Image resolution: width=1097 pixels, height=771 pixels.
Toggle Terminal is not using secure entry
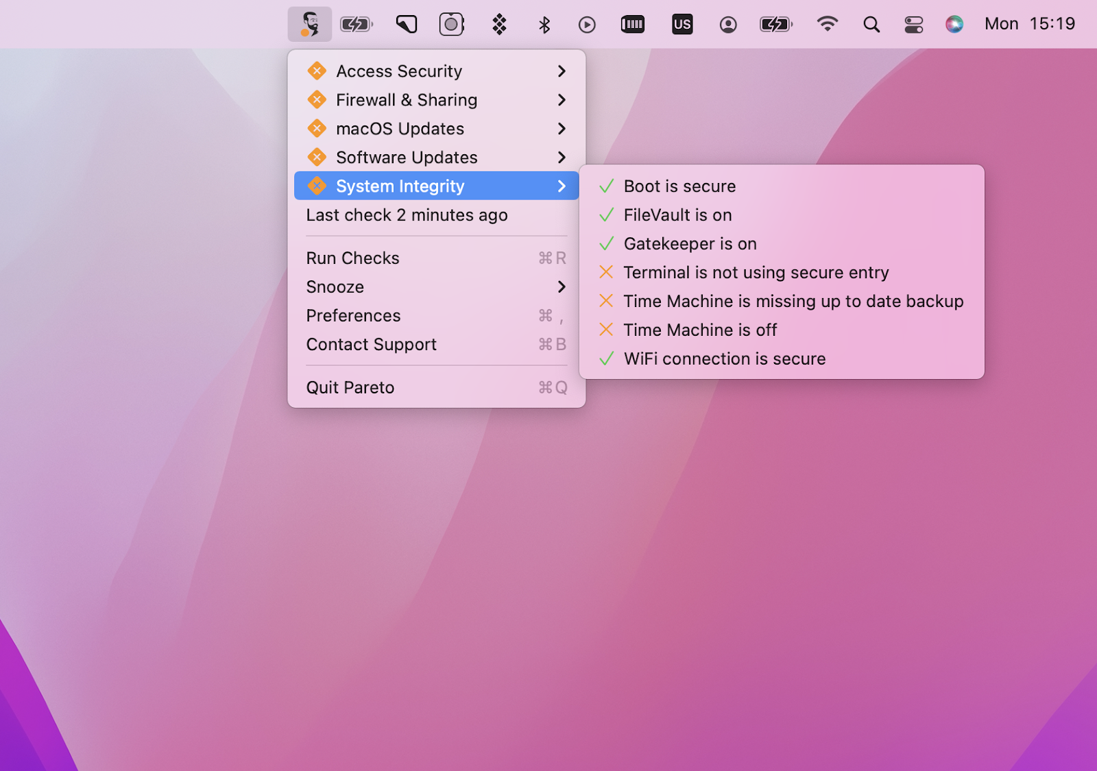pyautogui.click(x=756, y=273)
